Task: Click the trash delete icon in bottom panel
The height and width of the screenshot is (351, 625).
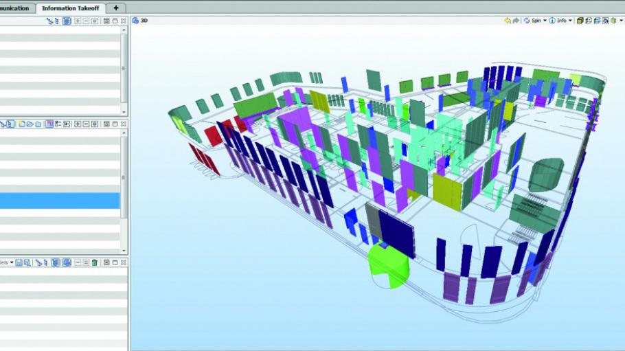Action: coord(95,262)
